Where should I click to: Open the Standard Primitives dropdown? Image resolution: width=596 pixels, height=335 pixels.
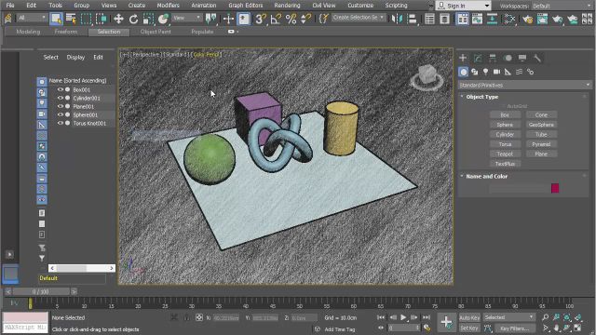[x=524, y=85]
